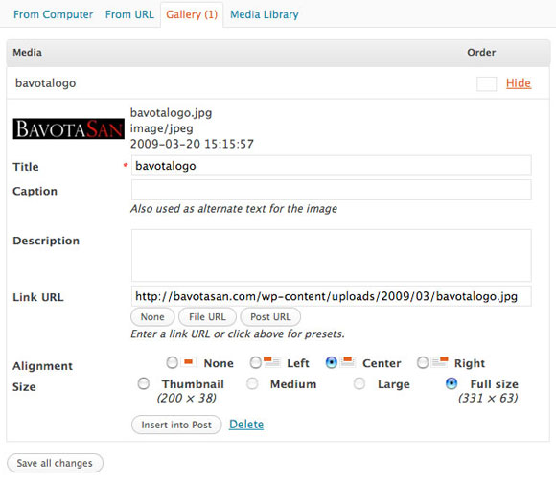Switch to the From Computer tab
Viewport: 556px width, 483px height.
[53, 14]
